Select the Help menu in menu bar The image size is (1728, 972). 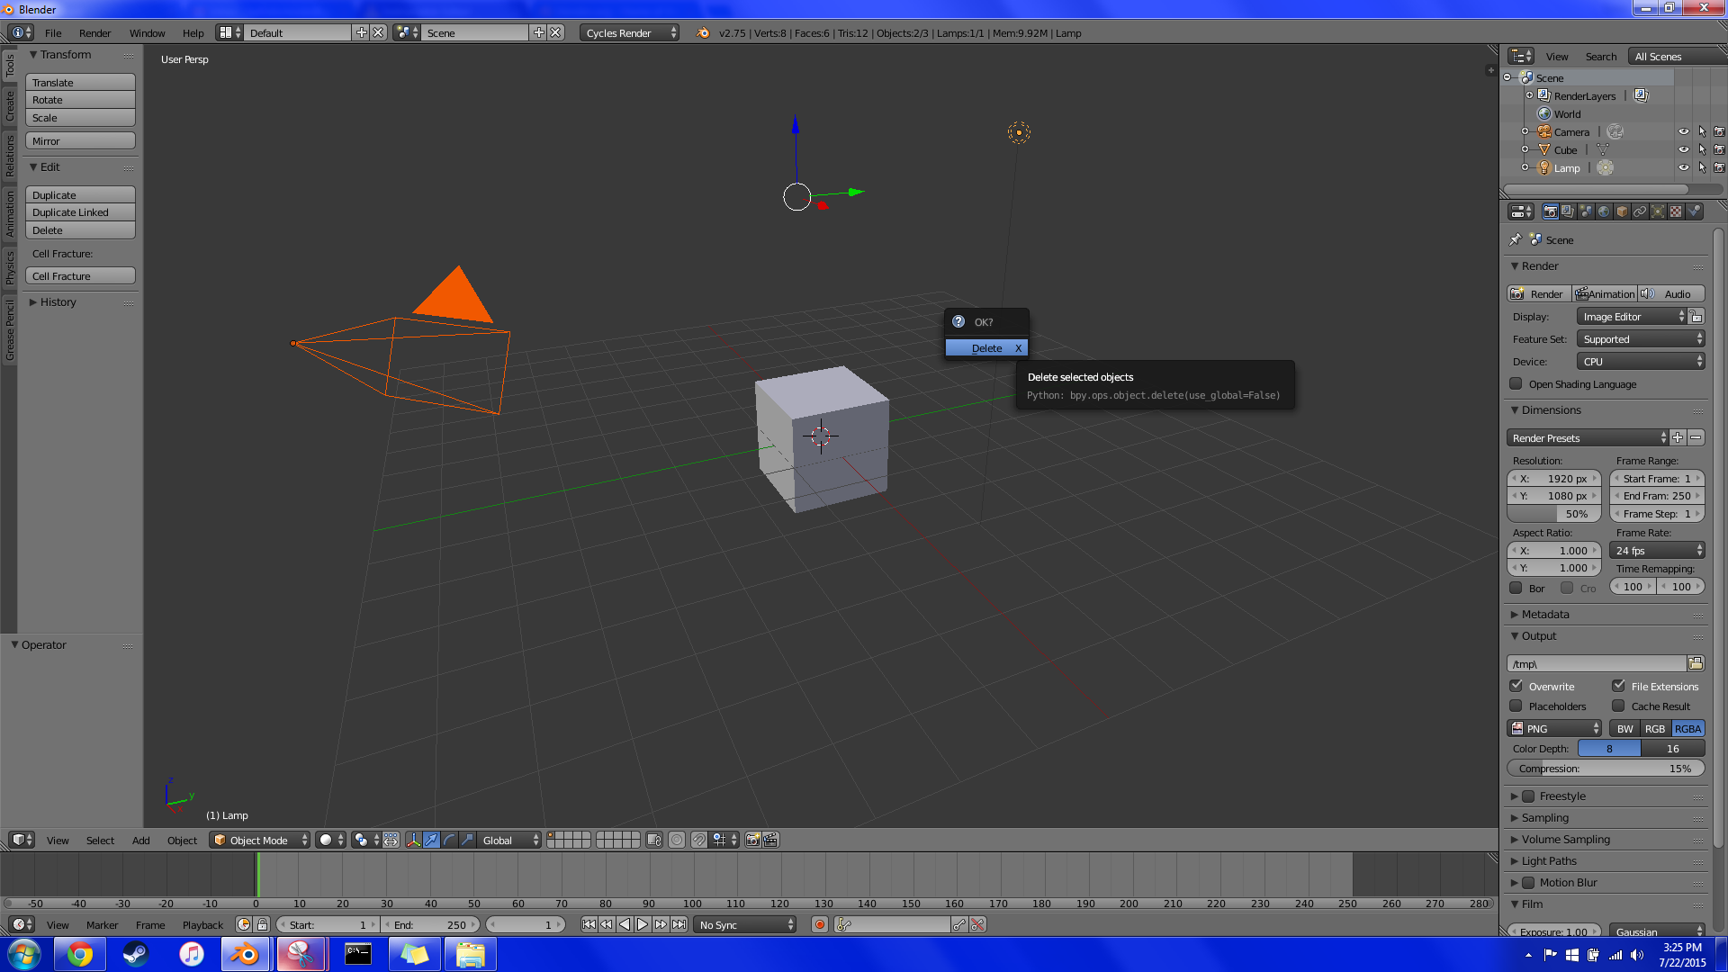click(x=193, y=32)
